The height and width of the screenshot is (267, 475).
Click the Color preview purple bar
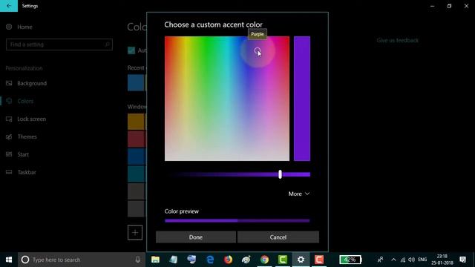(x=237, y=221)
